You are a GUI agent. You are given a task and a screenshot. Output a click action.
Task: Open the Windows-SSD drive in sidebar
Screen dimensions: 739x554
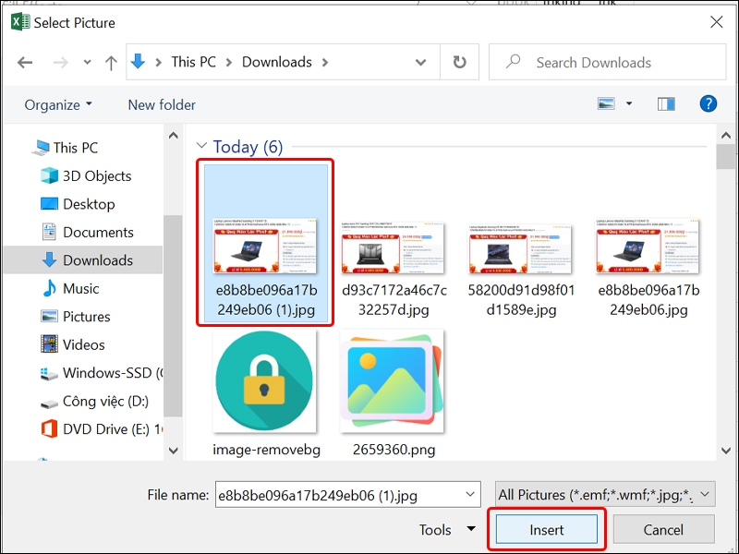pyautogui.click(x=101, y=373)
